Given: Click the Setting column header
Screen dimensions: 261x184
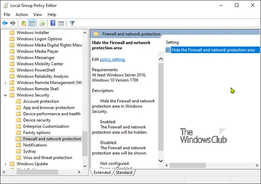Looking at the screenshot, I should tap(172, 42).
